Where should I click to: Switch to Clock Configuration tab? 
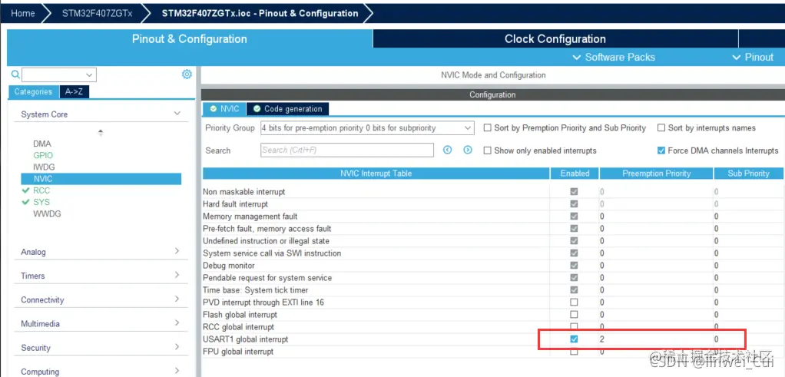click(555, 38)
